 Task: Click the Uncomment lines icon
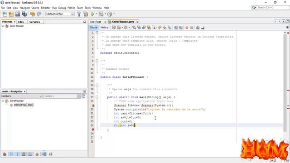[x=203, y=28]
